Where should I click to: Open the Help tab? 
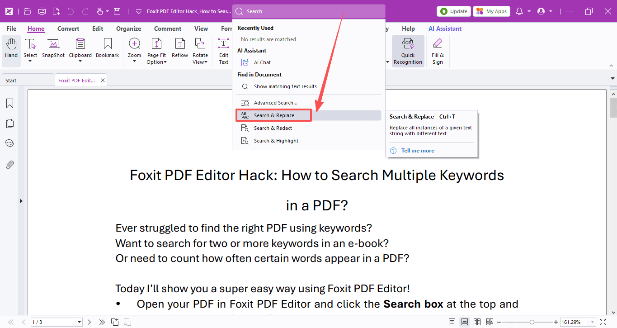(408, 29)
